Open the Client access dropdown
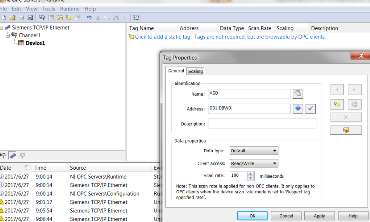The height and width of the screenshot is (222, 370). click(x=254, y=163)
